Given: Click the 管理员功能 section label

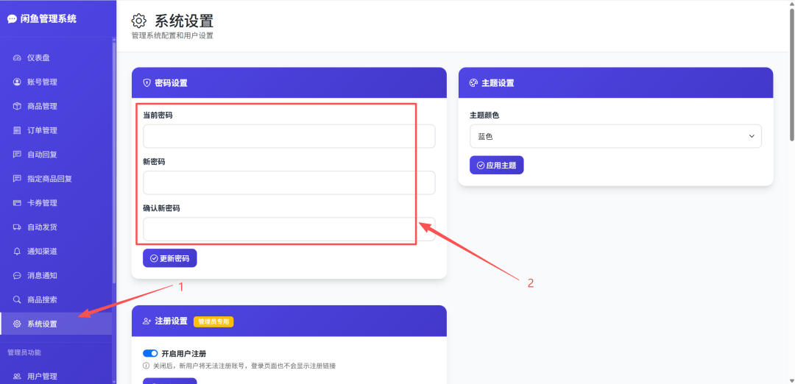Looking at the screenshot, I should click(x=24, y=352).
